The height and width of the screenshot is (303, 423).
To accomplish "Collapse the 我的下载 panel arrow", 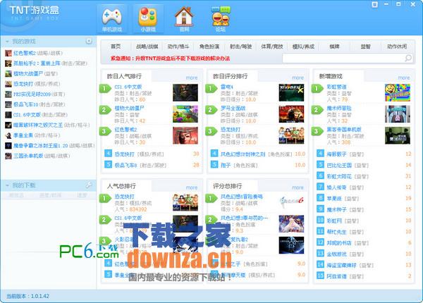I will click(x=6, y=185).
